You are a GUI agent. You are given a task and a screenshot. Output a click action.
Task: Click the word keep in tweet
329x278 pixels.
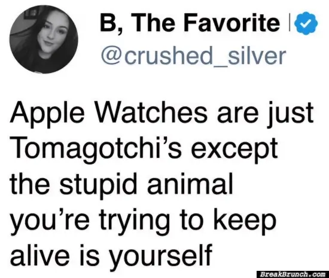tap(245, 221)
